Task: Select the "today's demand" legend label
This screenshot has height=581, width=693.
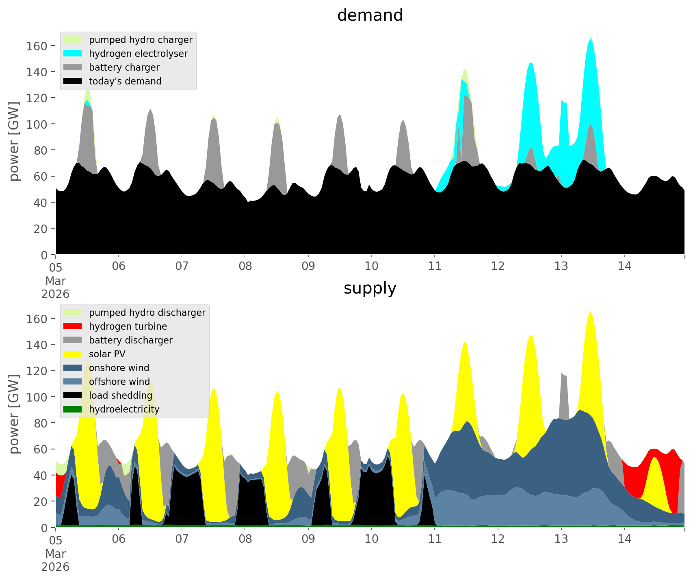Action: tap(125, 81)
